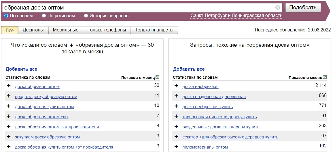Select the 'По словам' radio button

coord(6,16)
